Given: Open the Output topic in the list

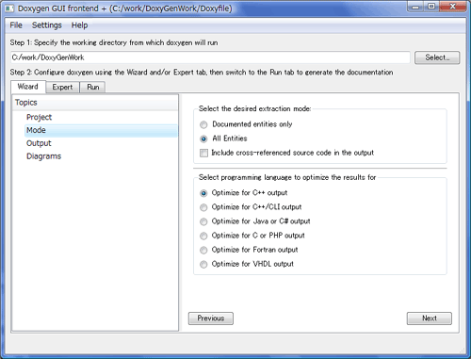Looking at the screenshot, I should coord(39,143).
